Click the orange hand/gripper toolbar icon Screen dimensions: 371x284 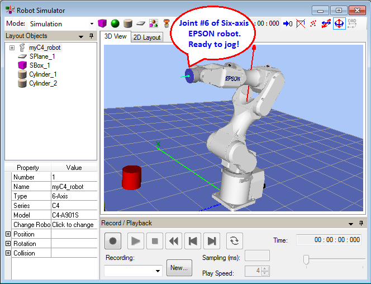[167, 23]
